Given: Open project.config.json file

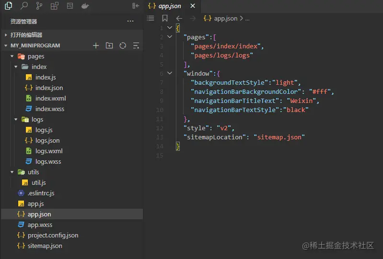Looking at the screenshot, I should tap(53, 236).
